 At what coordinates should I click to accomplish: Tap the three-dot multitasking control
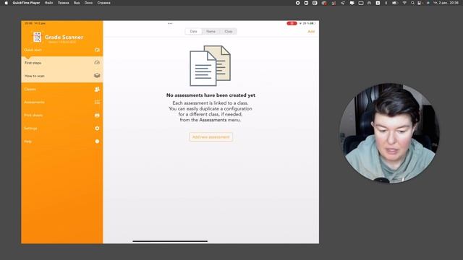click(170, 23)
